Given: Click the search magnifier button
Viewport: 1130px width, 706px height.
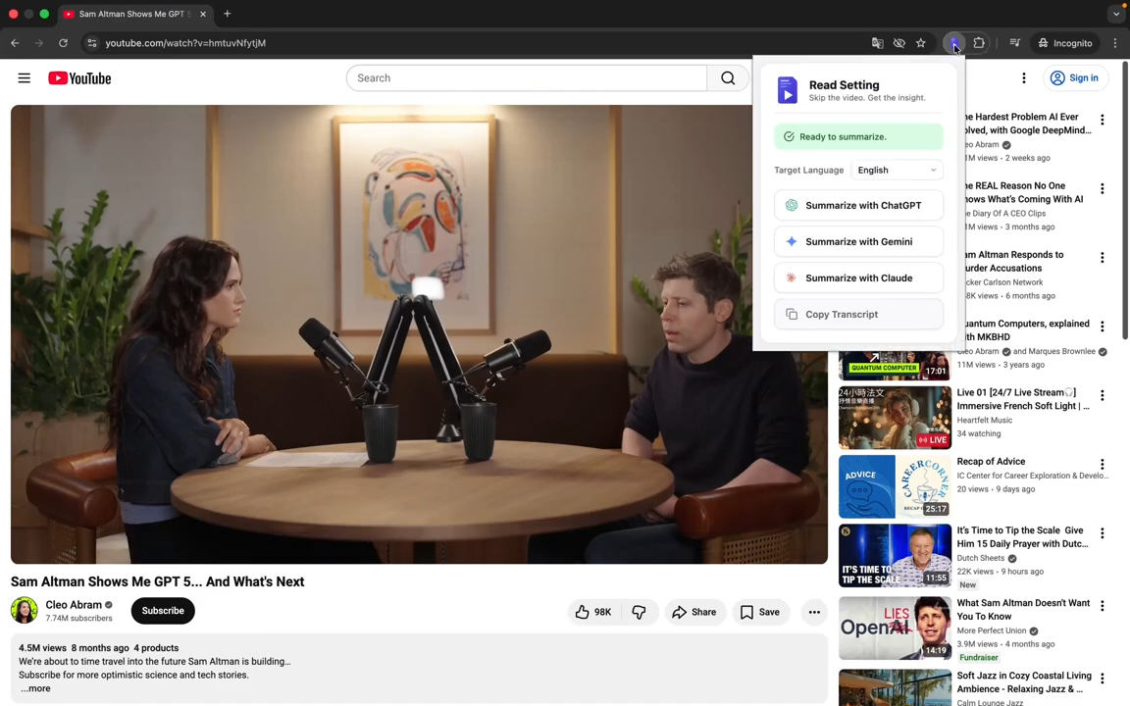Looking at the screenshot, I should pyautogui.click(x=728, y=77).
